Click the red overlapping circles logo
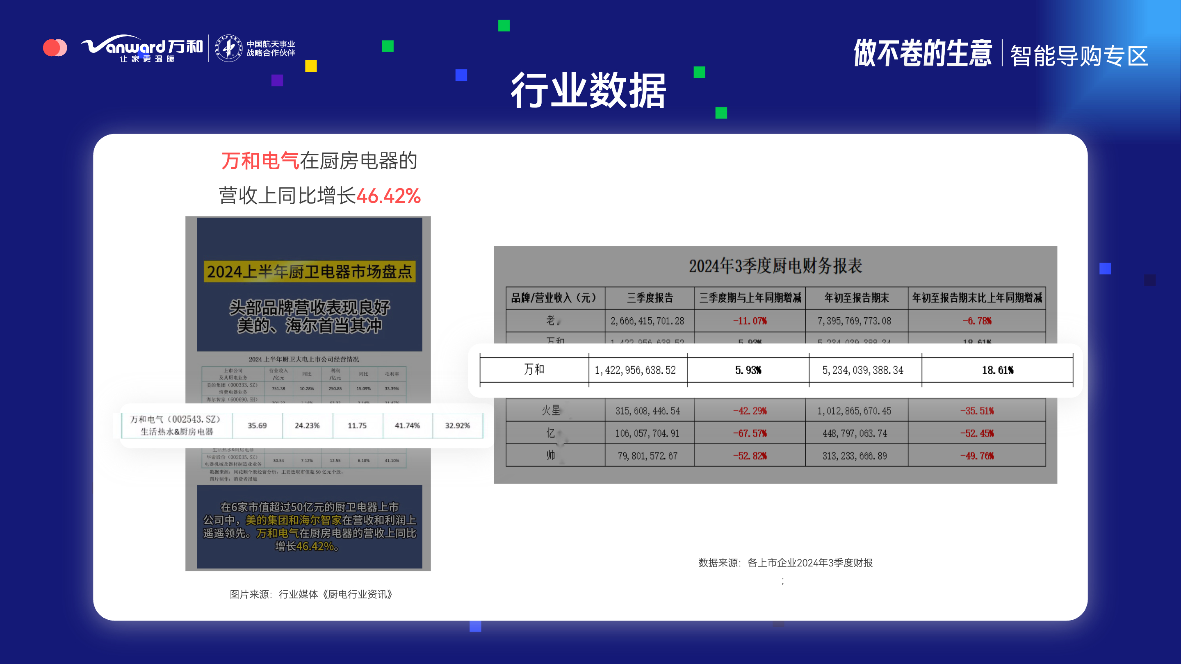1181x664 pixels. tap(55, 48)
